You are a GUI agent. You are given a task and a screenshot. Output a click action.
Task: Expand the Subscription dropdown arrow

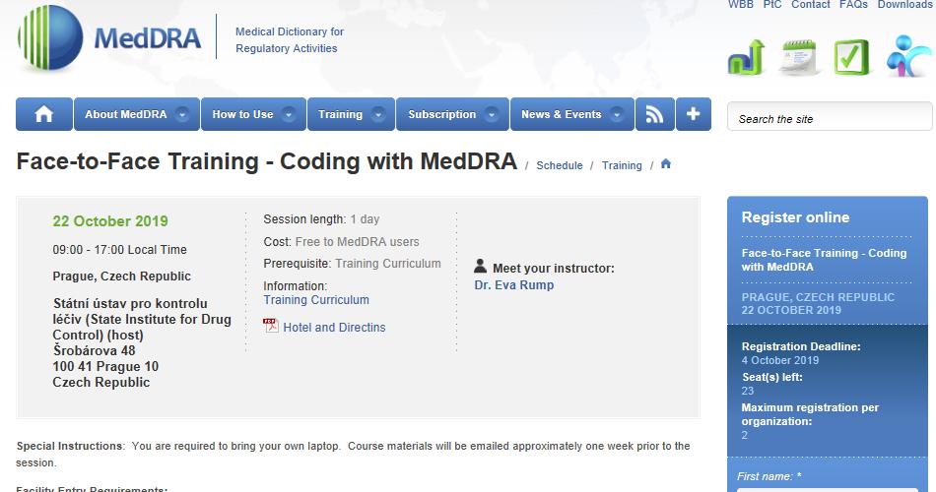point(492,114)
